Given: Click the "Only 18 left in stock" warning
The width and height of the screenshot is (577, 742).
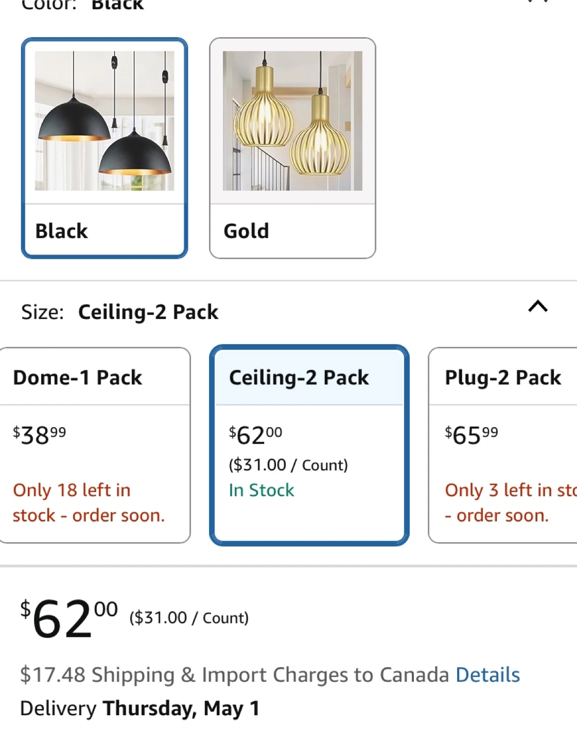Looking at the screenshot, I should 89,502.
